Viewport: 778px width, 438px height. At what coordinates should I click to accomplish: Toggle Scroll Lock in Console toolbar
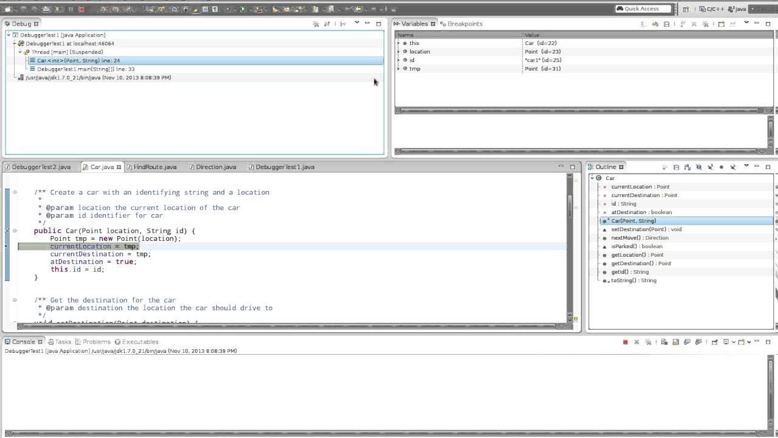tap(676, 342)
